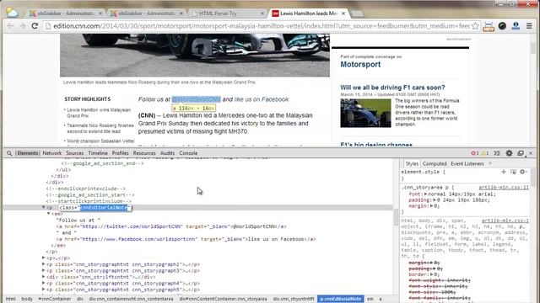The image size is (540, 303).
Task: Open the Chrome hamburger menu
Action: tap(529, 26)
